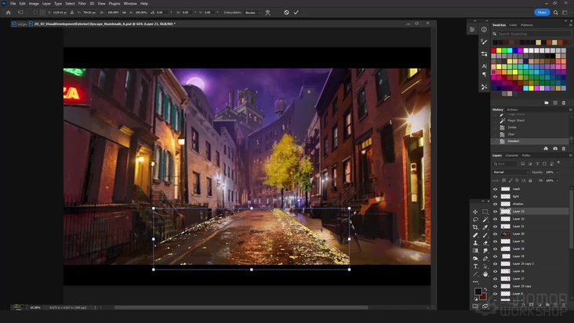Select the Move tool
Image resolution: width=574 pixels, height=323 pixels.
tap(475, 212)
